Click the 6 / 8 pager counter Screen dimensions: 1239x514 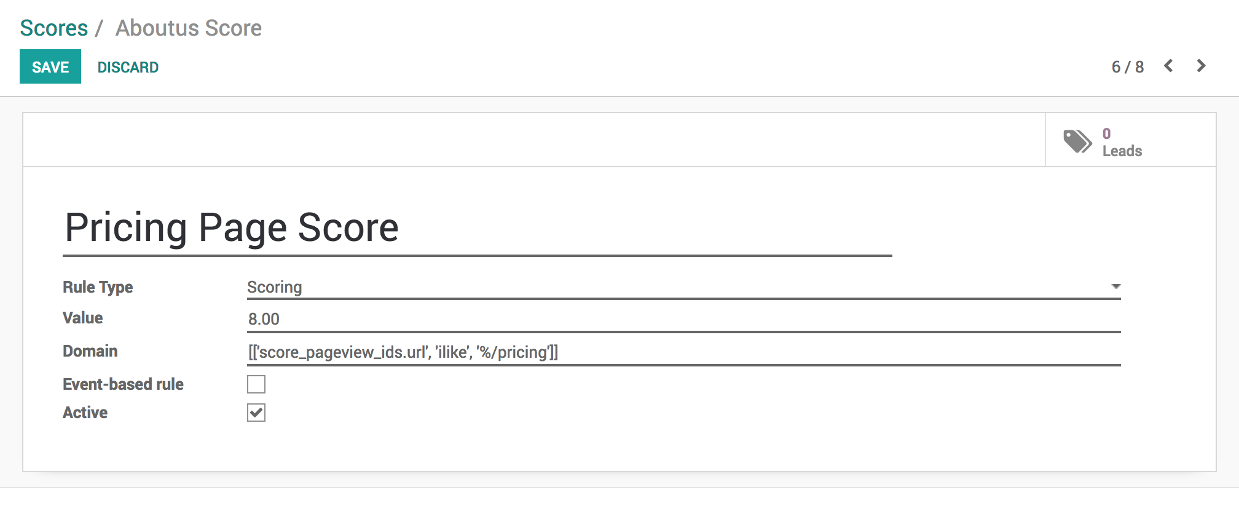tap(1127, 67)
